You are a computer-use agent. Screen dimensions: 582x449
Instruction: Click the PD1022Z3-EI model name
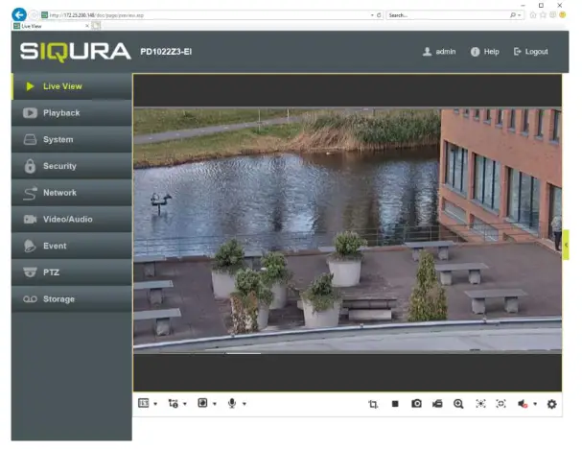(x=166, y=52)
